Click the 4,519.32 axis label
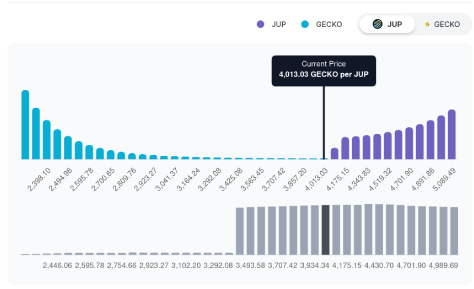 point(380,179)
